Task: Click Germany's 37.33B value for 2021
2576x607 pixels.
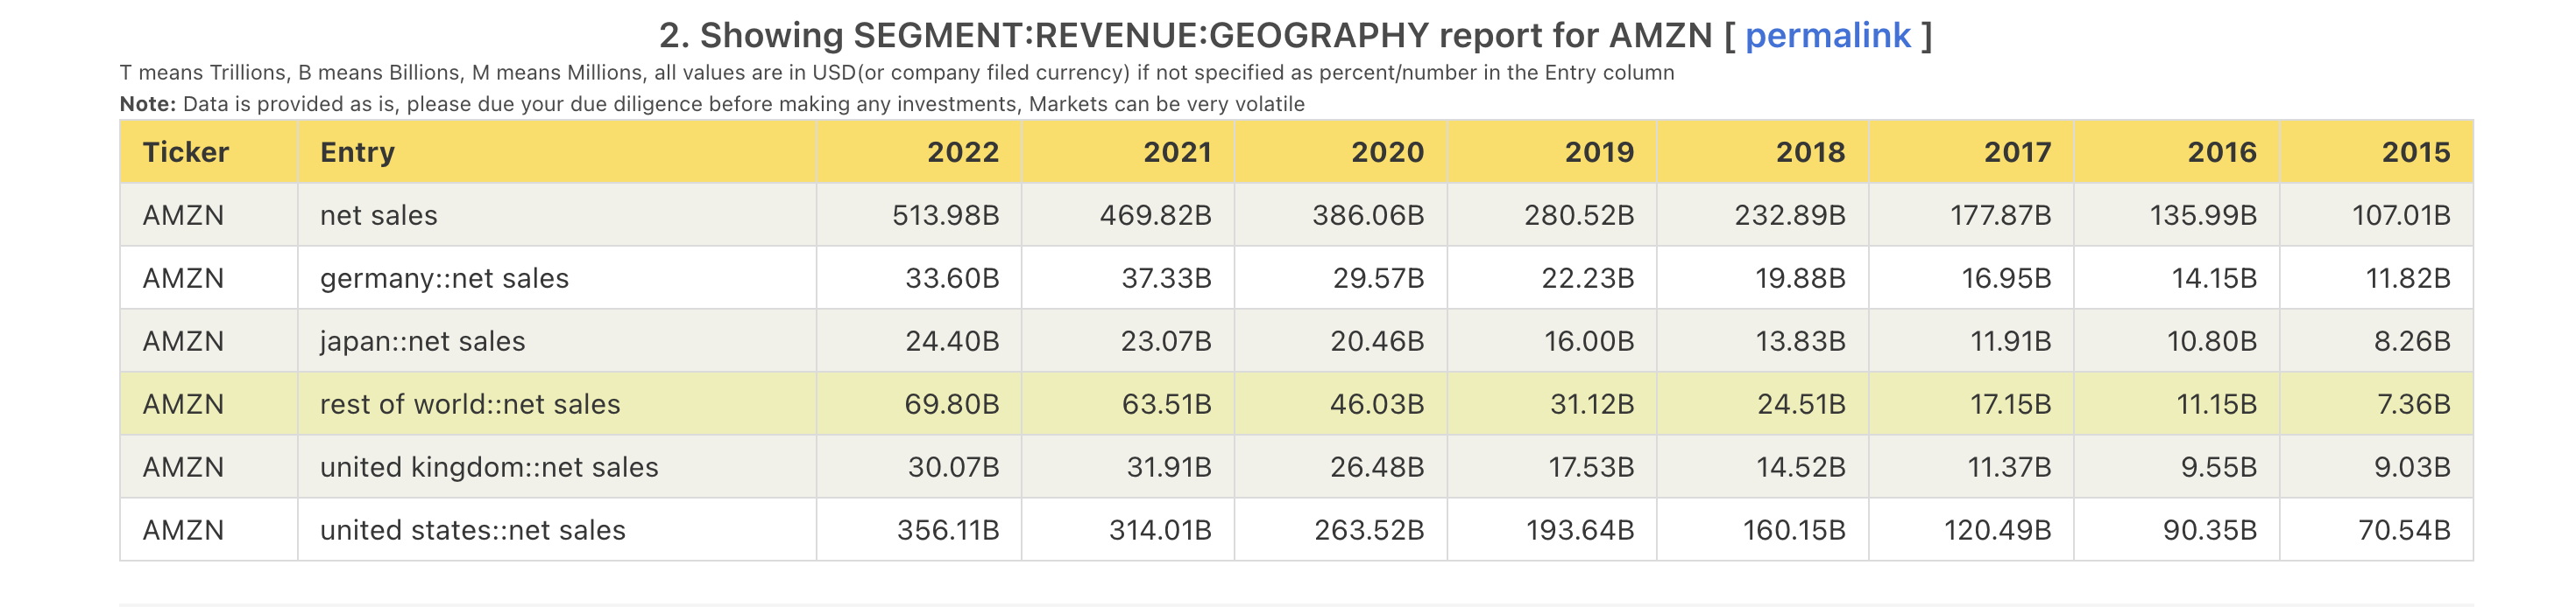Action: point(1167,277)
